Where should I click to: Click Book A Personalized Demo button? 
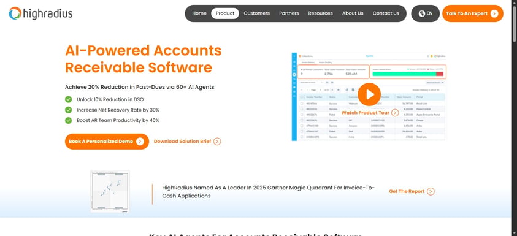click(107, 142)
